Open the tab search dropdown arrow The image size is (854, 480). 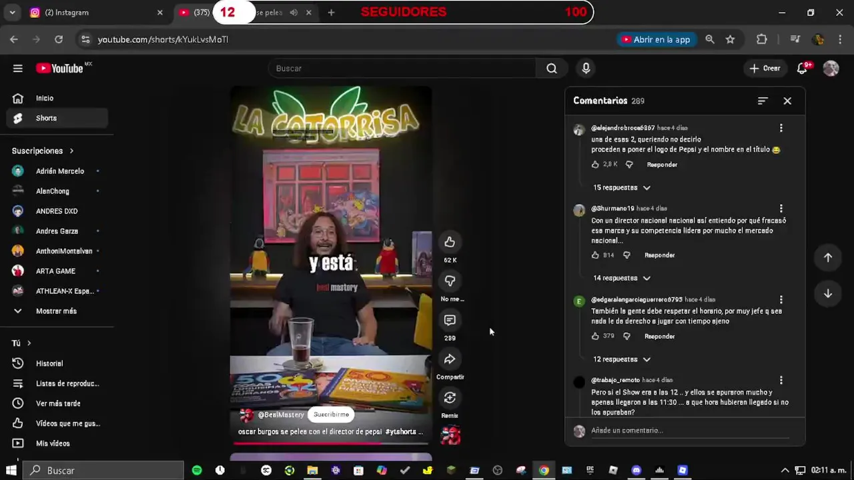point(13,13)
